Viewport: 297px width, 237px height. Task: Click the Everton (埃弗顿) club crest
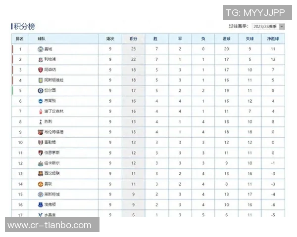pyautogui.click(x=41, y=204)
